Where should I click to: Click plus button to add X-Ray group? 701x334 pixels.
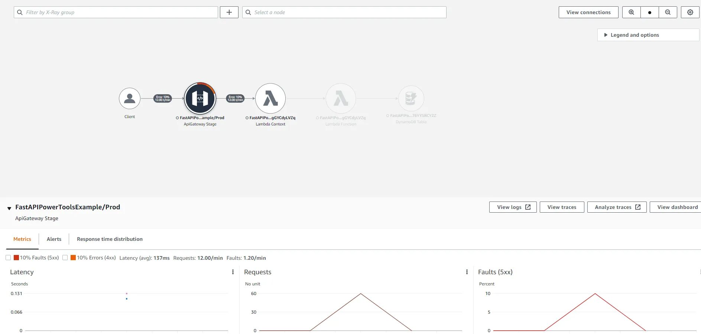click(x=229, y=12)
